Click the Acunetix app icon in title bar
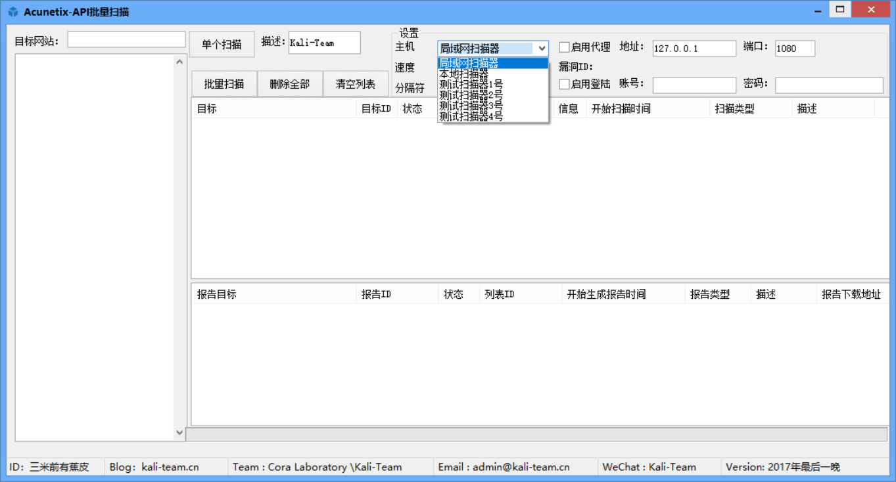The height and width of the screenshot is (482, 896). tap(12, 12)
